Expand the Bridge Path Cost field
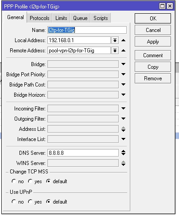This screenshot has width=179, height=216. [x=123, y=84]
